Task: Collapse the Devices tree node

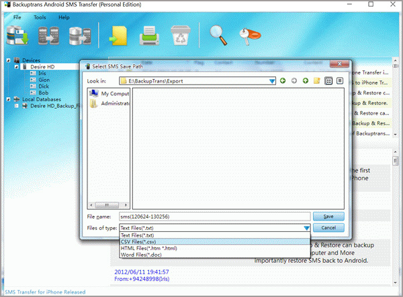Action: click(x=8, y=60)
